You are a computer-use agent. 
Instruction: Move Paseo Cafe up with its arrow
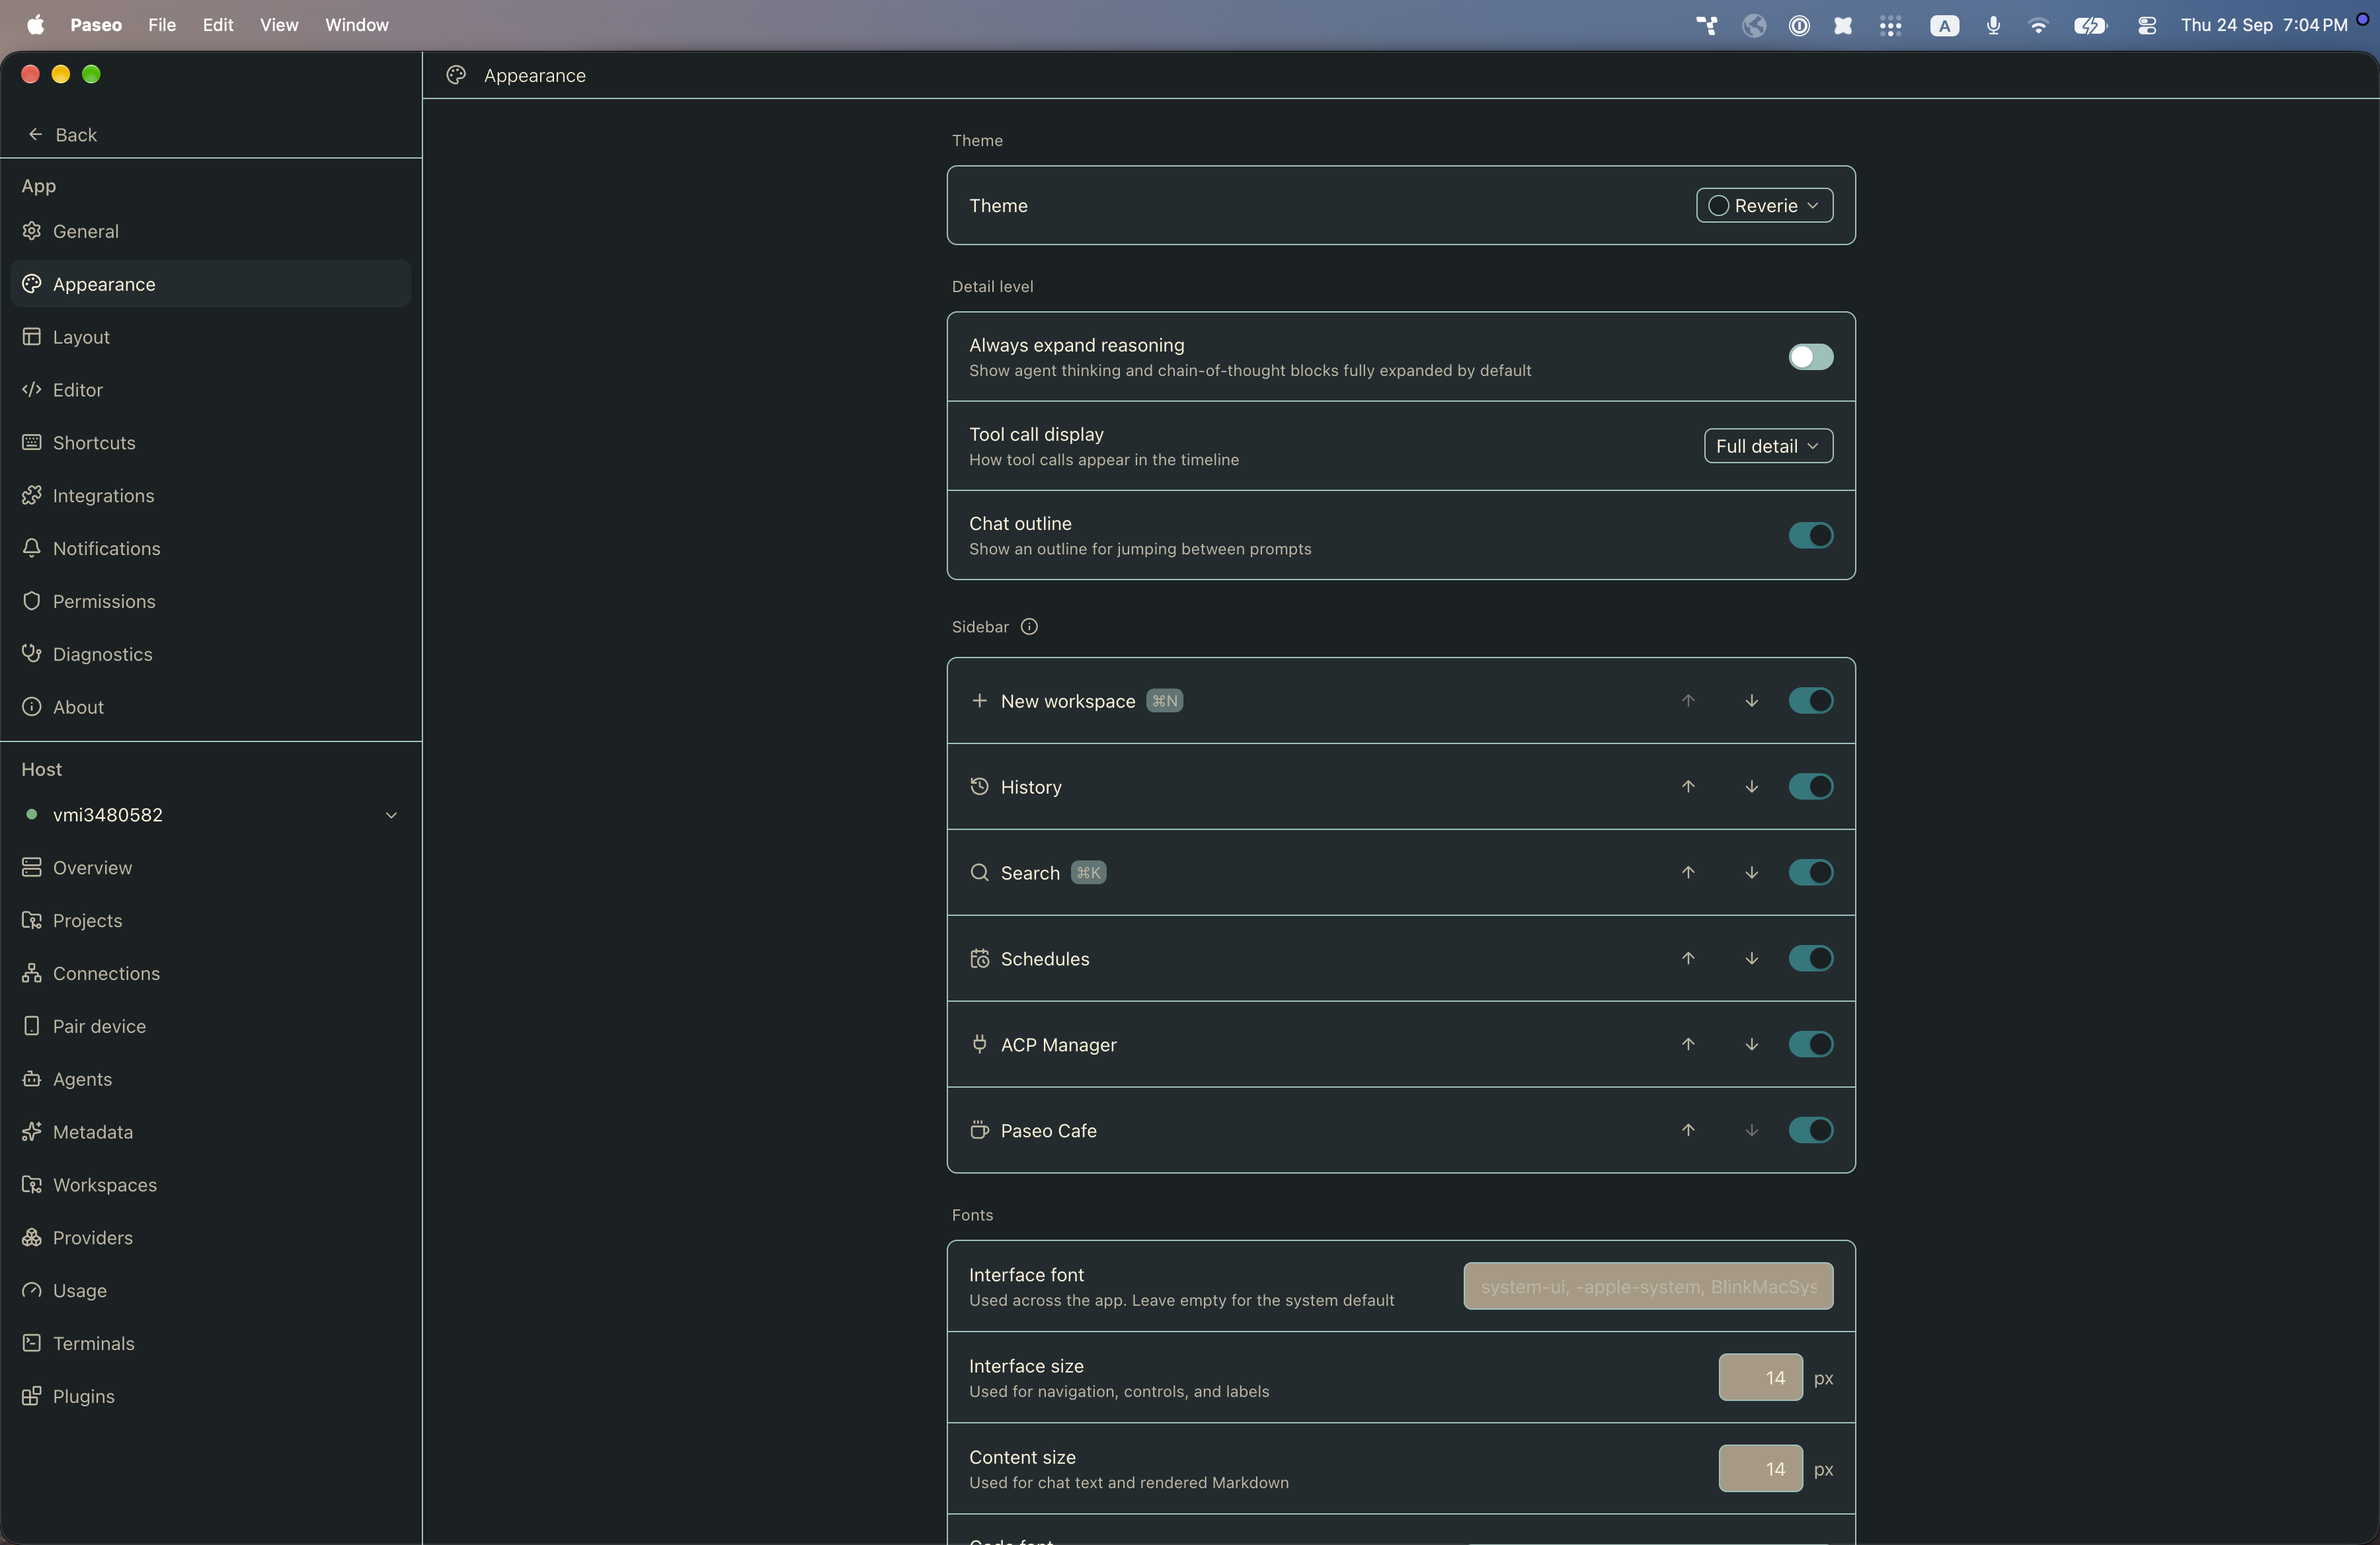tap(1688, 1130)
